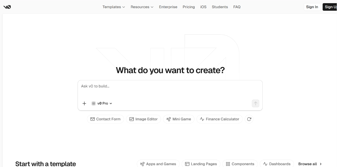Focus the 'Ask v0 to build...' input field
Viewport: 337px width, 167px height.
(x=170, y=89)
